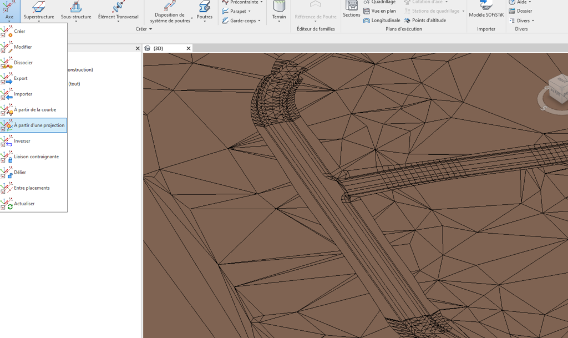Click the Actualiser refresh icon
This screenshot has height=338, width=568.
click(7, 204)
